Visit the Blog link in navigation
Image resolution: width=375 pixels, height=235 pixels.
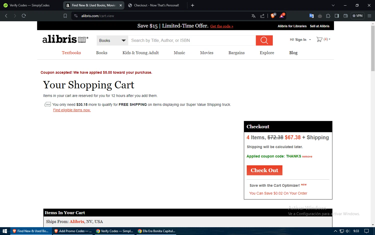pos(293,53)
